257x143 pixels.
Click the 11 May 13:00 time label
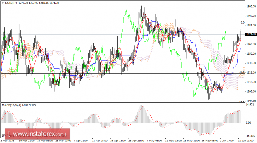(173, 141)
